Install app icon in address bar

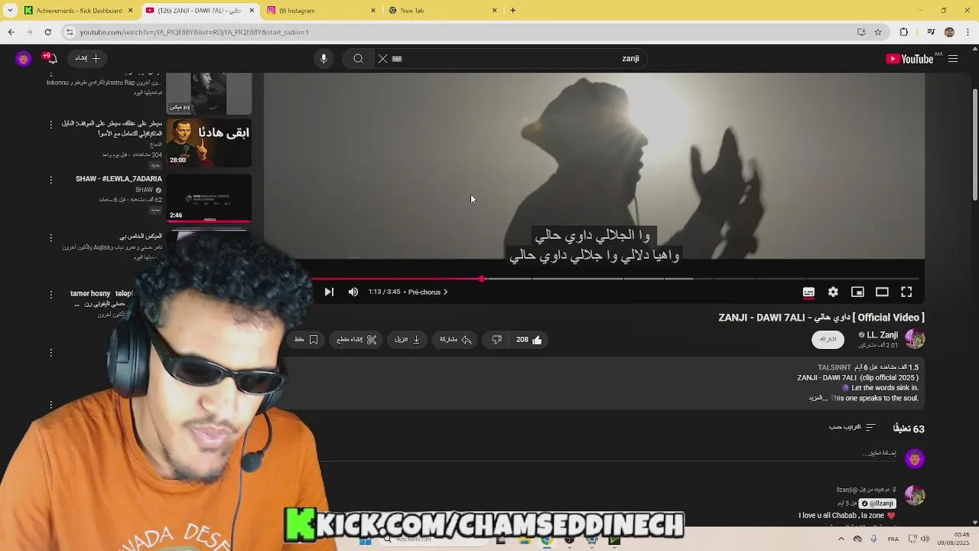pos(861,32)
